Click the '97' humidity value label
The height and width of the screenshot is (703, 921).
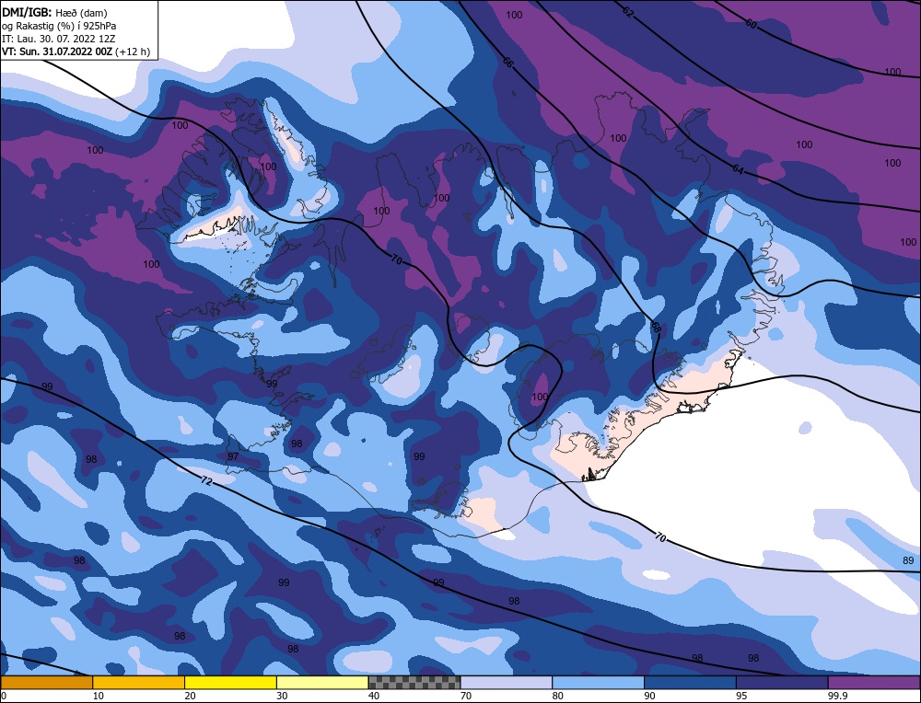tap(233, 456)
